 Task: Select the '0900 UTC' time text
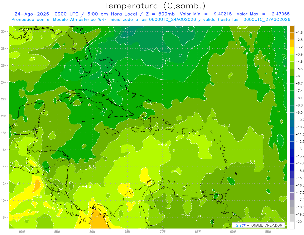point(67,14)
